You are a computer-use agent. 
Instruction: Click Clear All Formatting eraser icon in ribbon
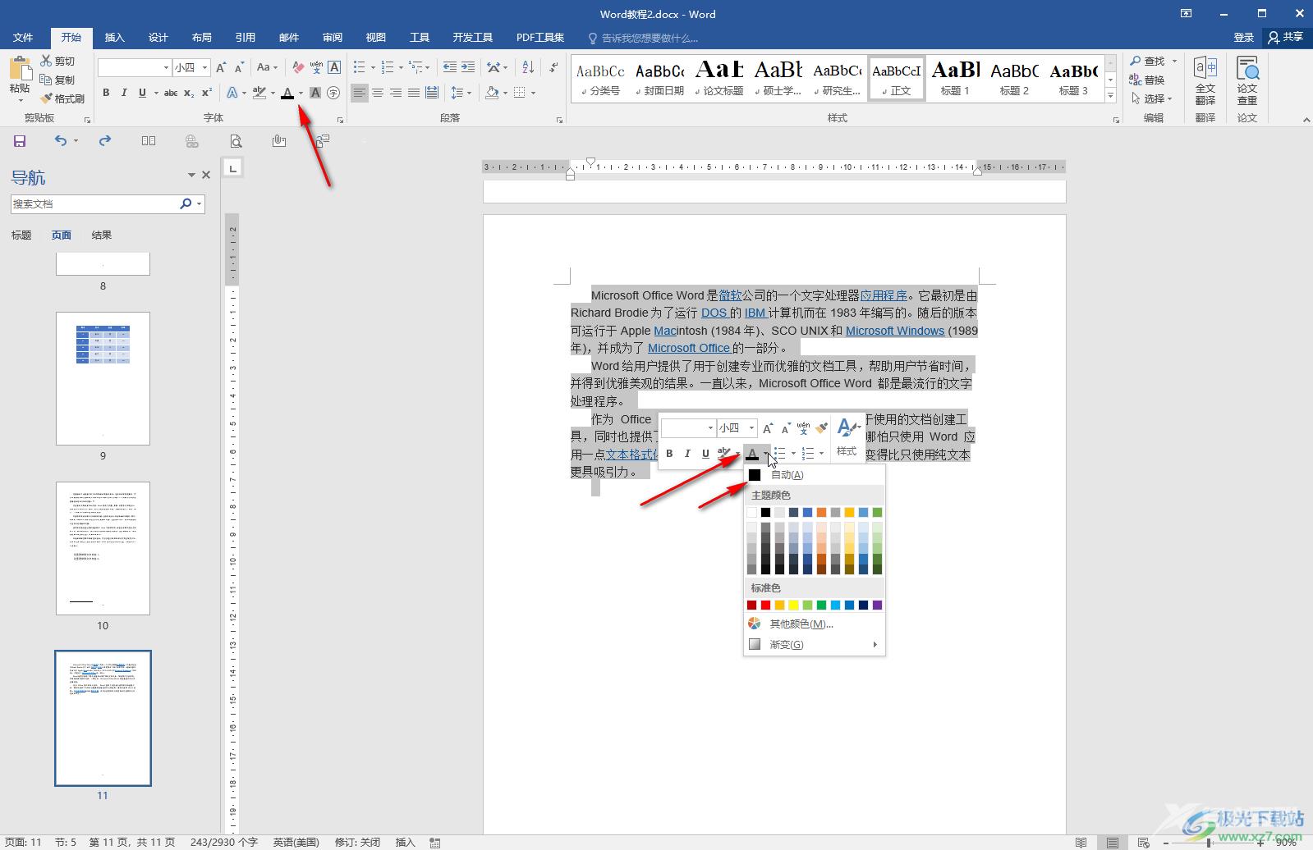[x=298, y=67]
